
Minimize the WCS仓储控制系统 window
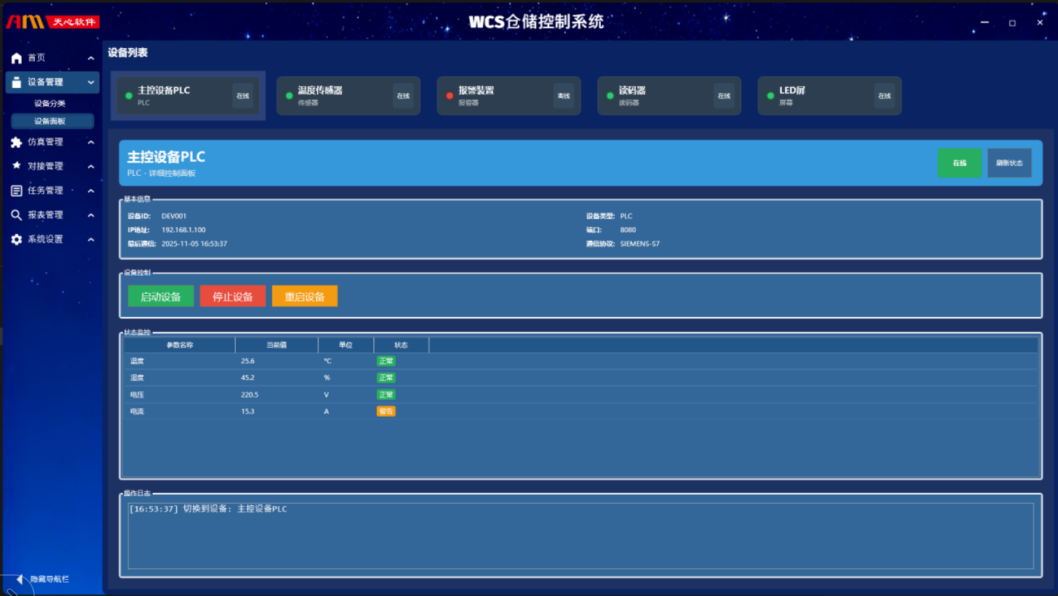point(985,22)
